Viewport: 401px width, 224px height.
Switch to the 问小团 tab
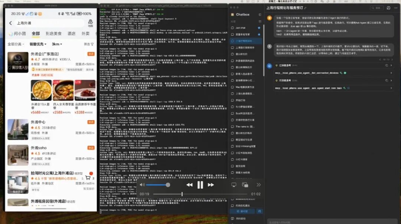(18, 33)
